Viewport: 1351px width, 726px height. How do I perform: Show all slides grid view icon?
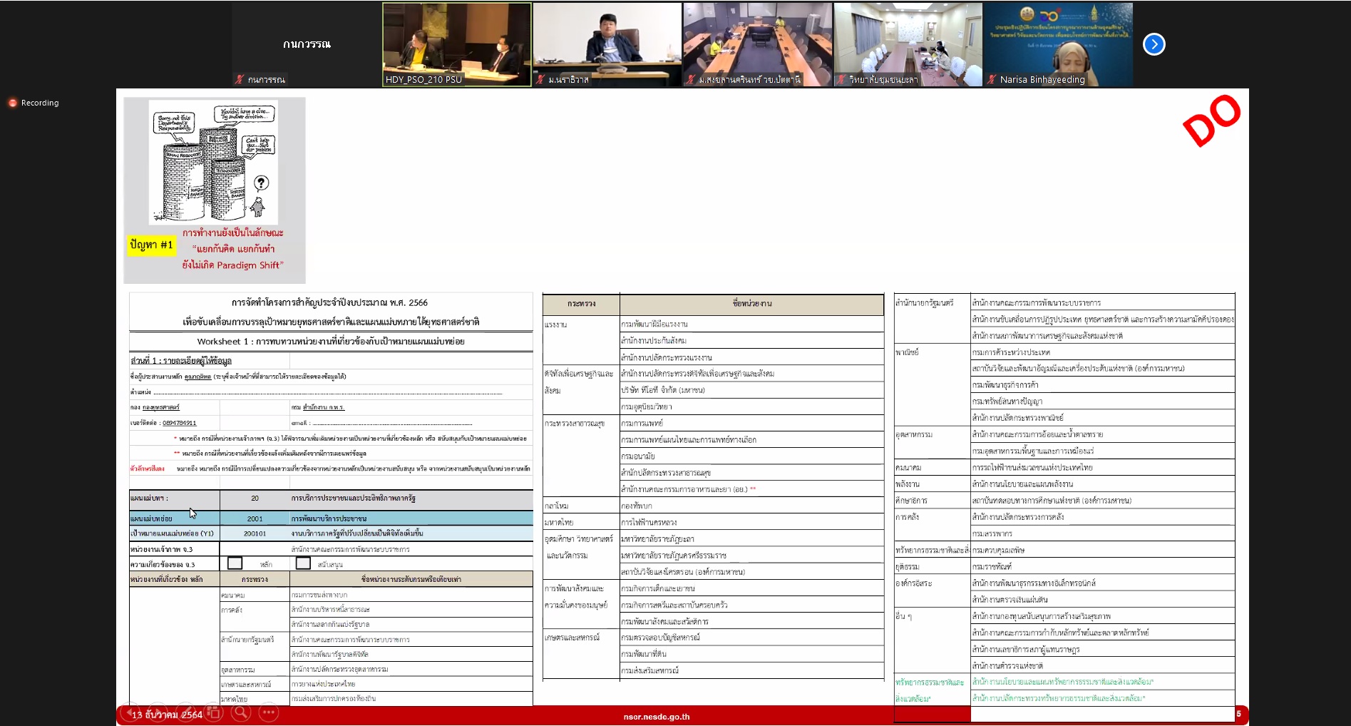click(x=213, y=712)
